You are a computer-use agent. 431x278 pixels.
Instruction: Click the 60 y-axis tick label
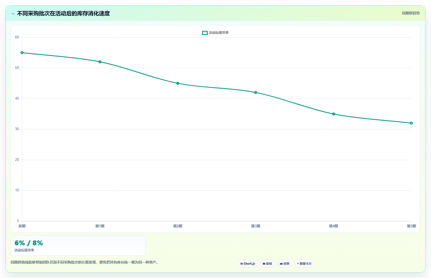17,37
